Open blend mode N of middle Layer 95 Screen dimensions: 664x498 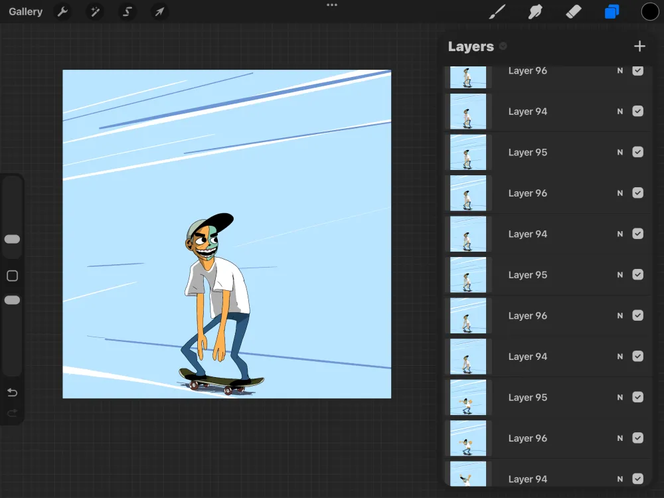point(620,275)
